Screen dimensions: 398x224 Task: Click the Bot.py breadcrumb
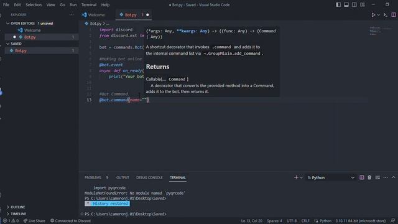click(95, 24)
